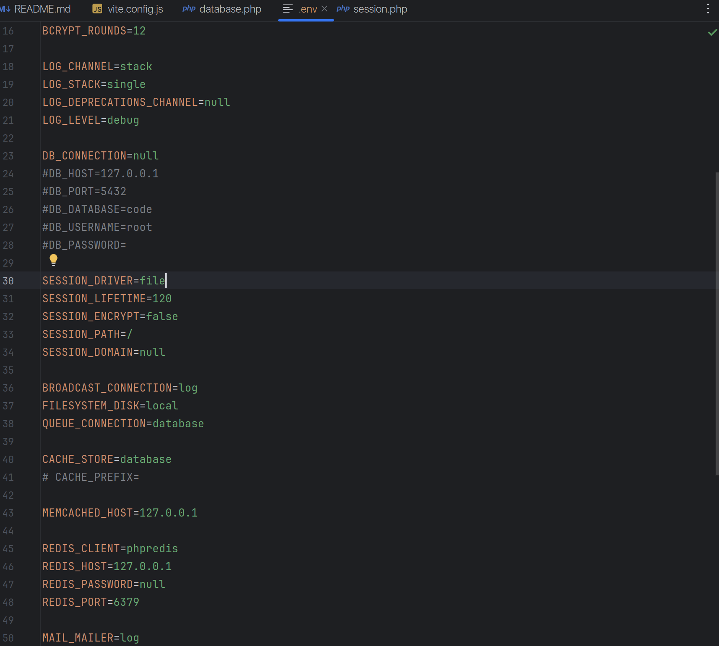Click the commented #DB_PASSWORD= line
Viewport: 719px width, 646px height.
point(84,245)
